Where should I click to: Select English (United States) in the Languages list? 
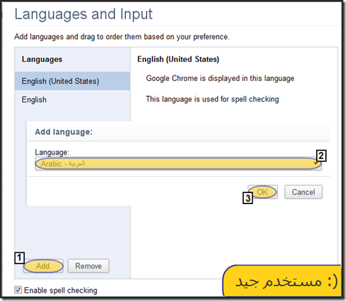click(x=72, y=81)
